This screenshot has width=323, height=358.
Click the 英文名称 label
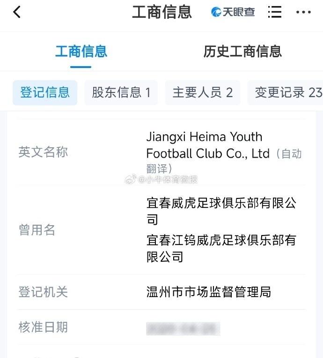click(43, 152)
